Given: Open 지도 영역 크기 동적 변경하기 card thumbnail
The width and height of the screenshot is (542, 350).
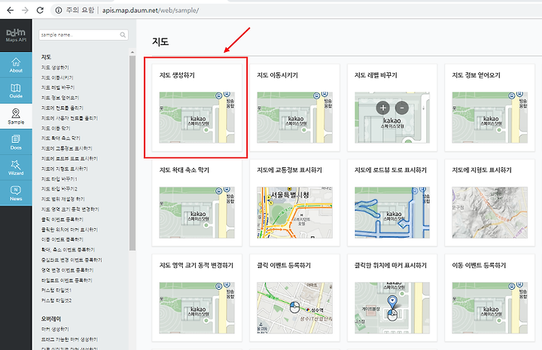Looking at the screenshot, I should pyautogui.click(x=196, y=308).
